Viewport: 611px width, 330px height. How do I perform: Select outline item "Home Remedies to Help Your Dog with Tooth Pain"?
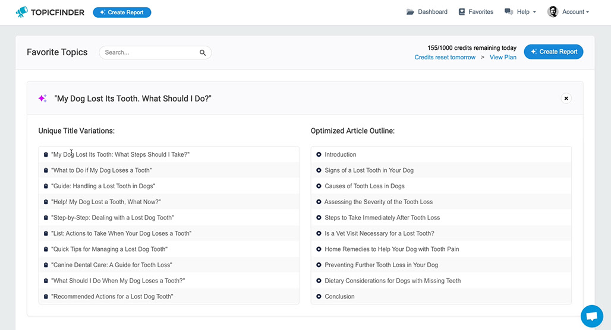[x=392, y=249]
